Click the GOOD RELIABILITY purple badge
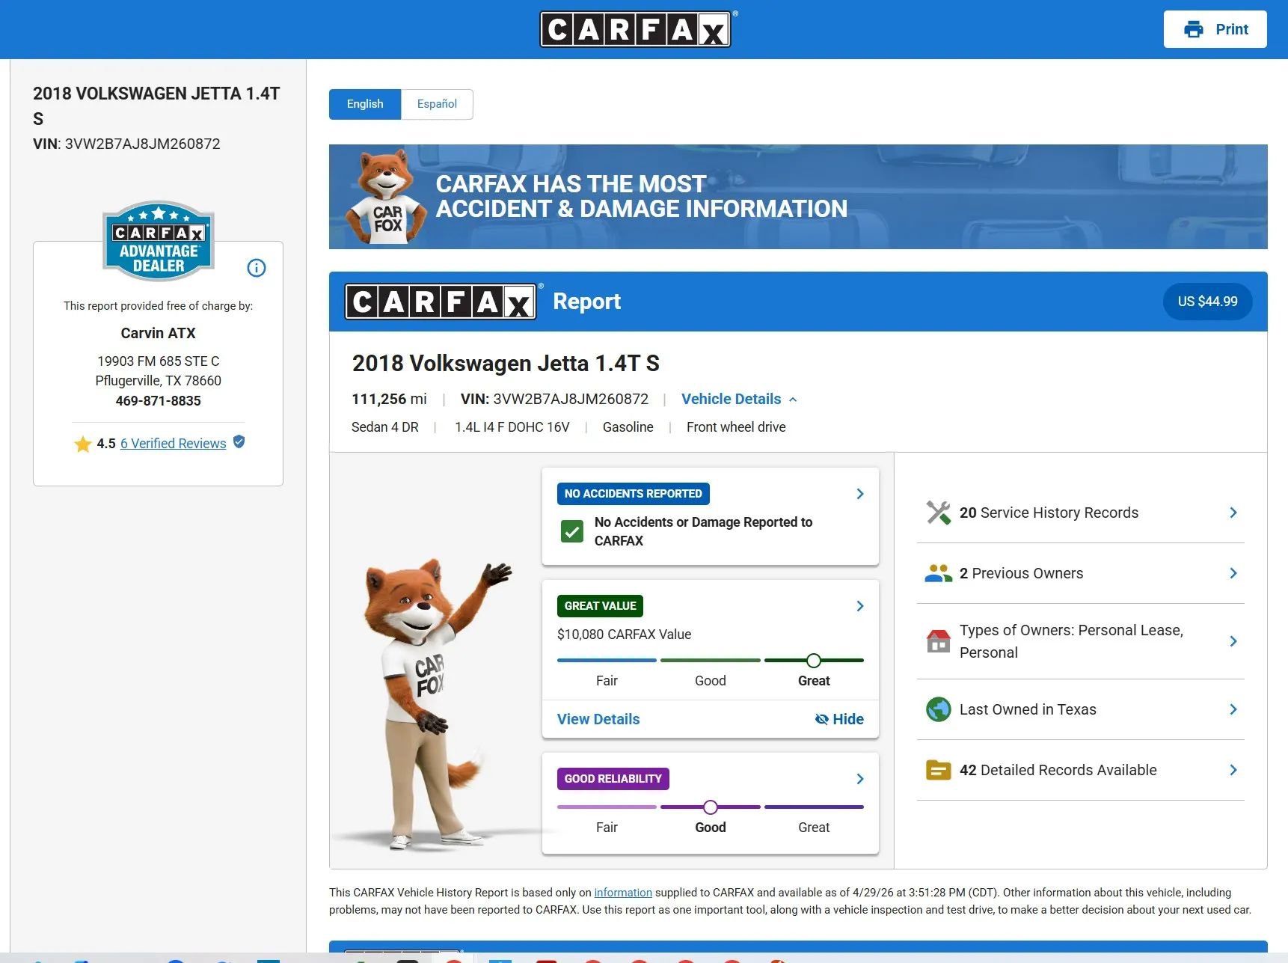 pos(613,779)
